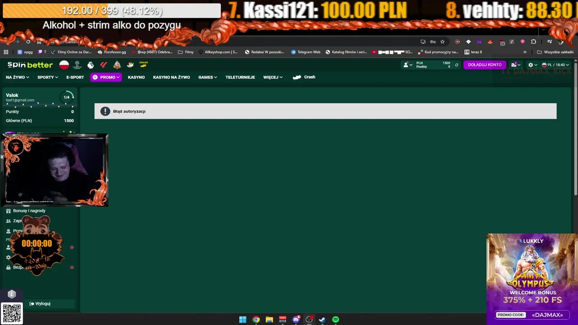The image size is (578, 325).
Task: Expand the WIĘCEJ menu
Action: tap(273, 77)
